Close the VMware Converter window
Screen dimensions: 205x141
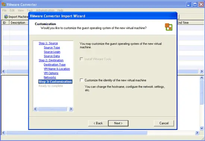tap(201, 4)
